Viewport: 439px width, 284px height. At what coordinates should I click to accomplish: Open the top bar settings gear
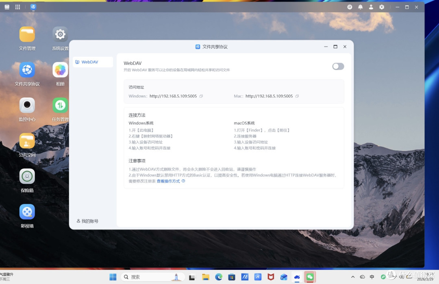pos(382,7)
